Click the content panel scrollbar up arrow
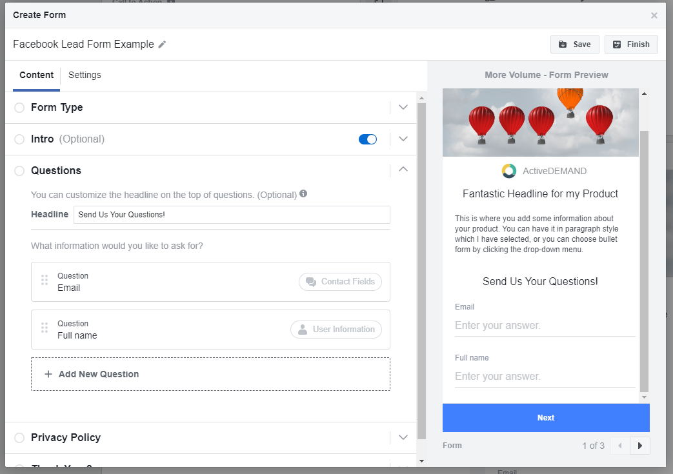This screenshot has width=673, height=474. tap(421, 98)
